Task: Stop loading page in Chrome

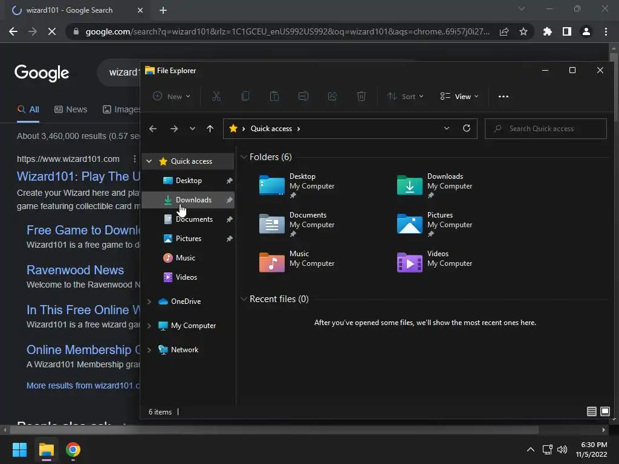Action: click(52, 31)
